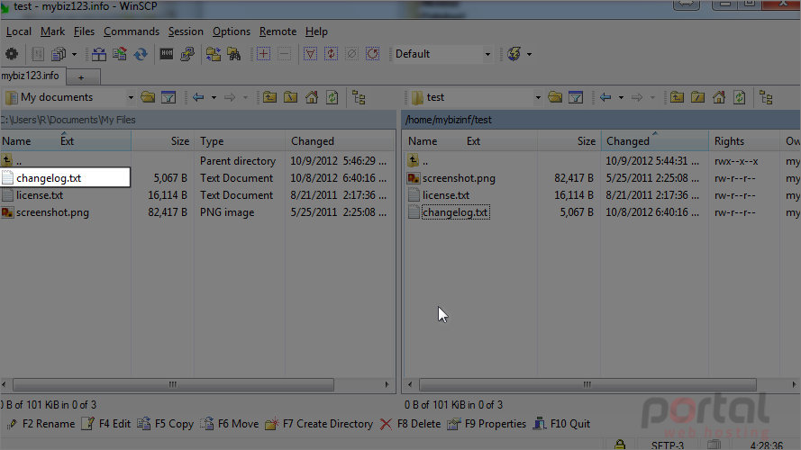Click the F4 Edit button

point(105,424)
